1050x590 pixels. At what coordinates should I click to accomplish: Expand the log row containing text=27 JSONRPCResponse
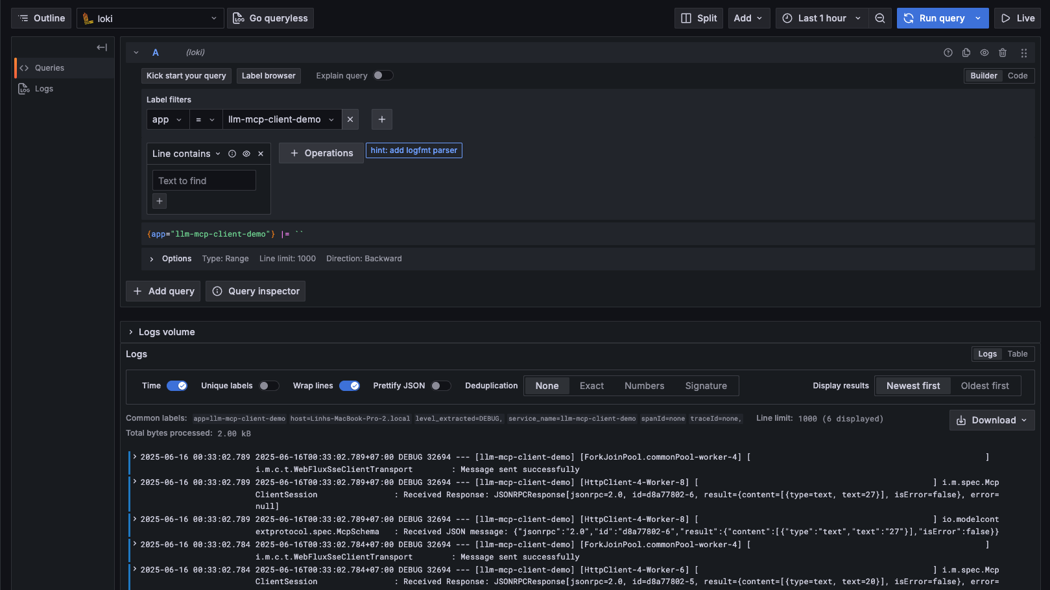coord(135,482)
